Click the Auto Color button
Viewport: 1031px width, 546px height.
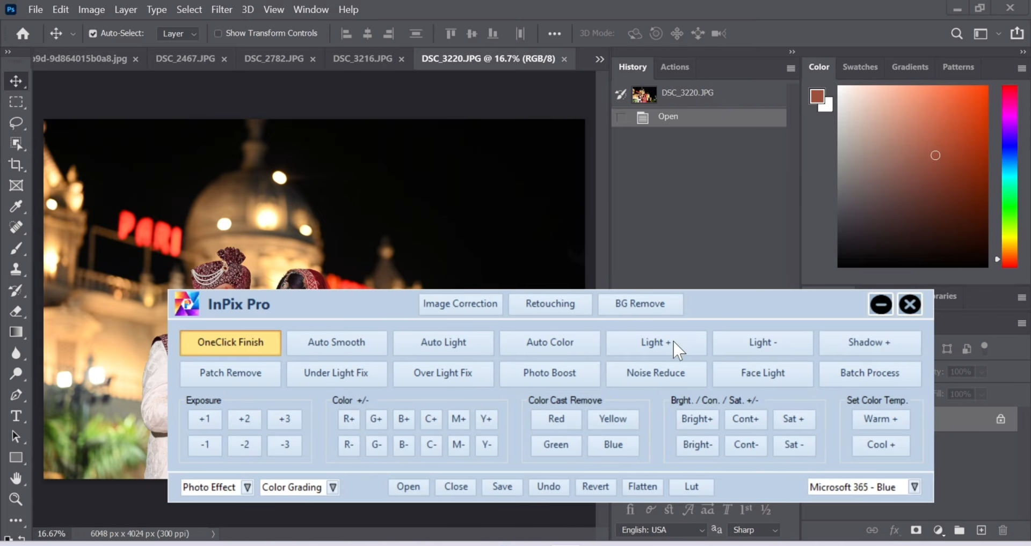[x=550, y=343]
